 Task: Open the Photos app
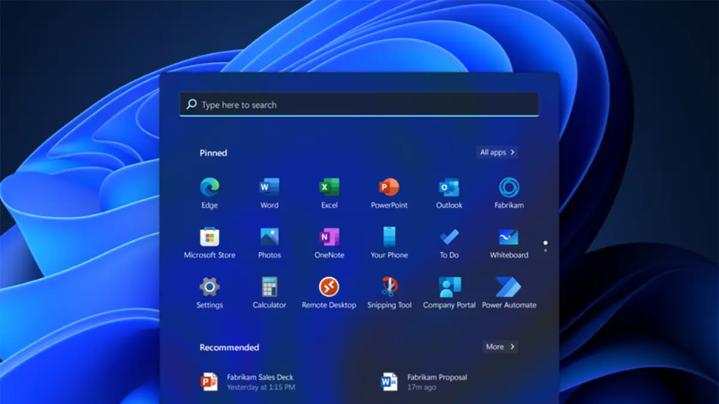click(269, 238)
